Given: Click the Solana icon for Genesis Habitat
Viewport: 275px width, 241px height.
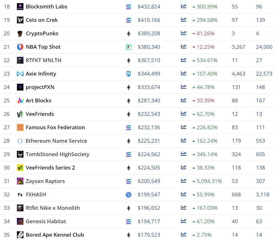Looking at the screenshot, I should (x=129, y=222).
